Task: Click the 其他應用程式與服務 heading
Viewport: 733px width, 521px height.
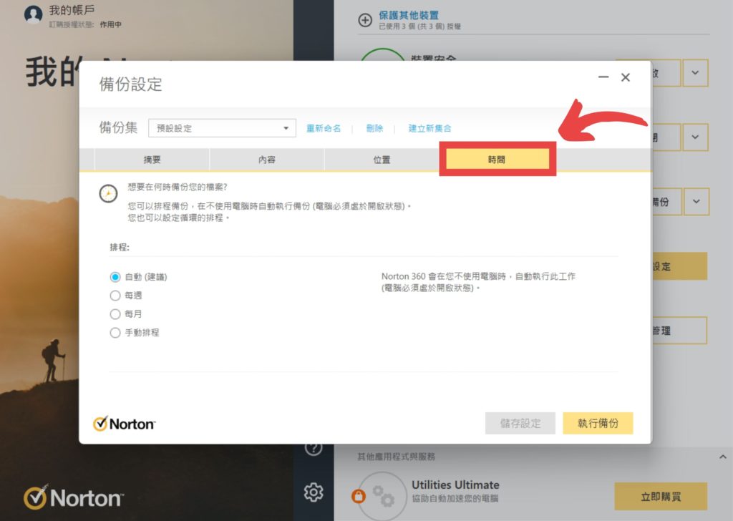Action: point(397,457)
